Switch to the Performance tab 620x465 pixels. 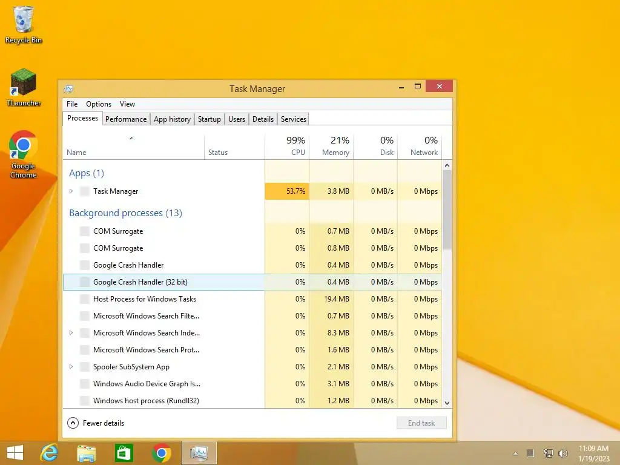(x=126, y=119)
